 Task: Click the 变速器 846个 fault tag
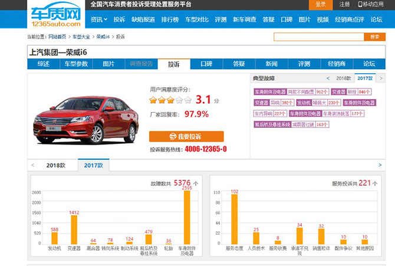[x=351, y=92]
